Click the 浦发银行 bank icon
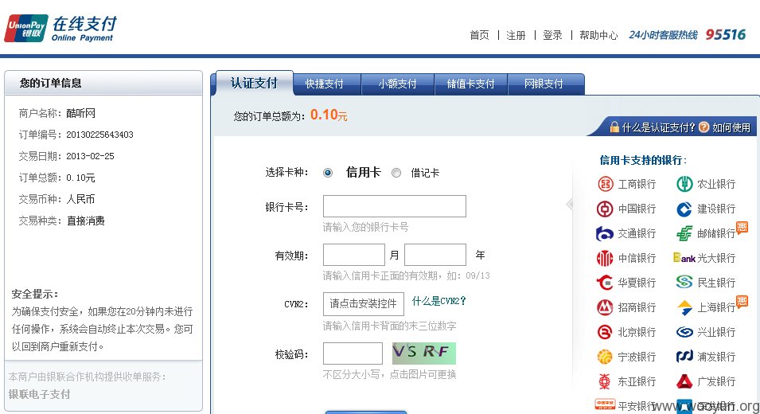The height and width of the screenshot is (414, 760). click(684, 357)
